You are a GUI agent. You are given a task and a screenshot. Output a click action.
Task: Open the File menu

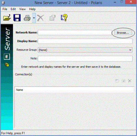pyautogui.click(x=5, y=9)
